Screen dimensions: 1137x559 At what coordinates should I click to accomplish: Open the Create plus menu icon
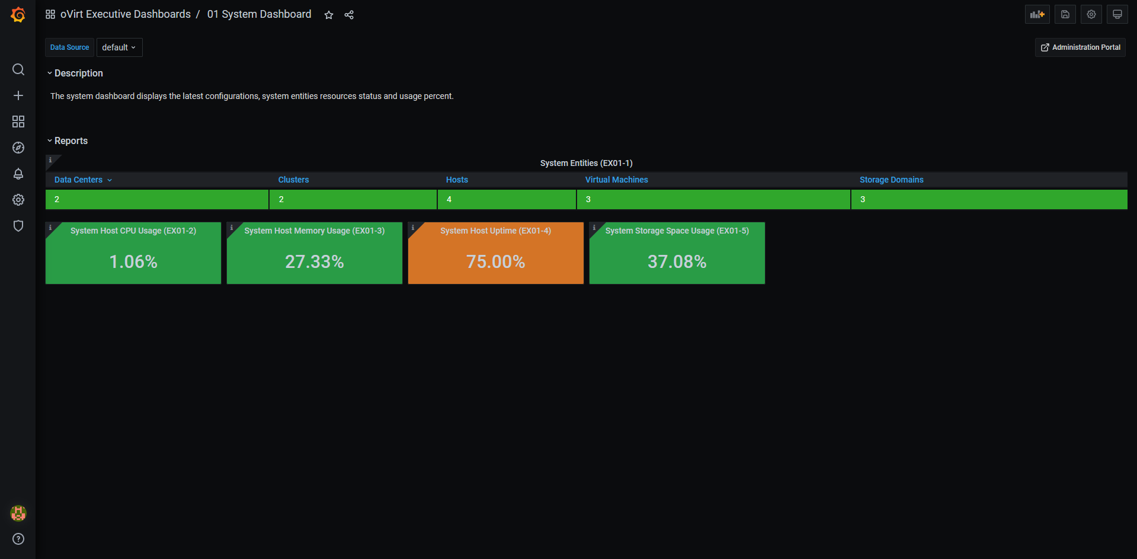point(18,95)
